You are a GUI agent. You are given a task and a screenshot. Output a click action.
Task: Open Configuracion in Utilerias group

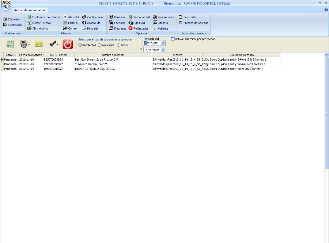click(93, 17)
